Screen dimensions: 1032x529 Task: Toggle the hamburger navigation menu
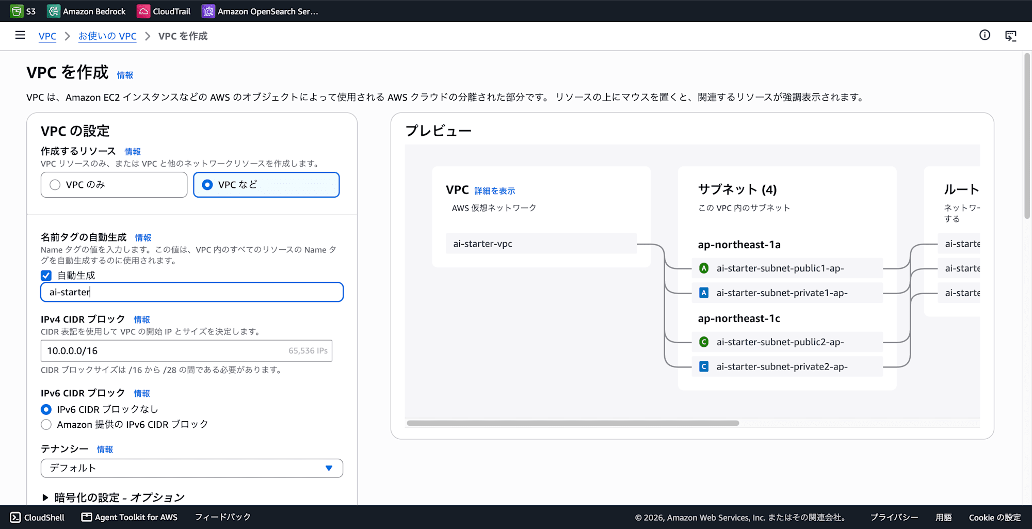pyautogui.click(x=20, y=35)
